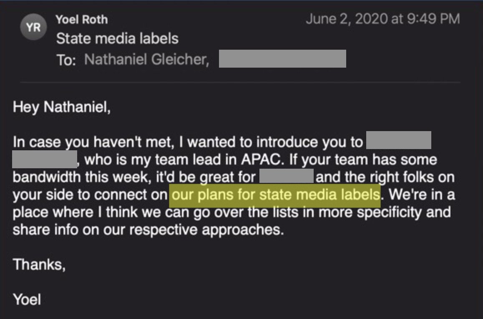
Task: Click the "To:" field label
Action: [66, 60]
